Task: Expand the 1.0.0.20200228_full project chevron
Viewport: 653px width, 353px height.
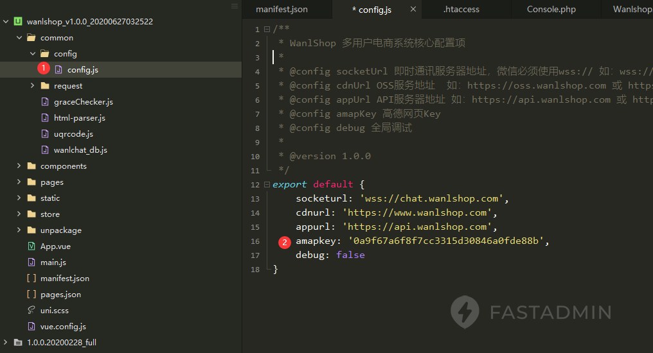Action: tap(5, 342)
